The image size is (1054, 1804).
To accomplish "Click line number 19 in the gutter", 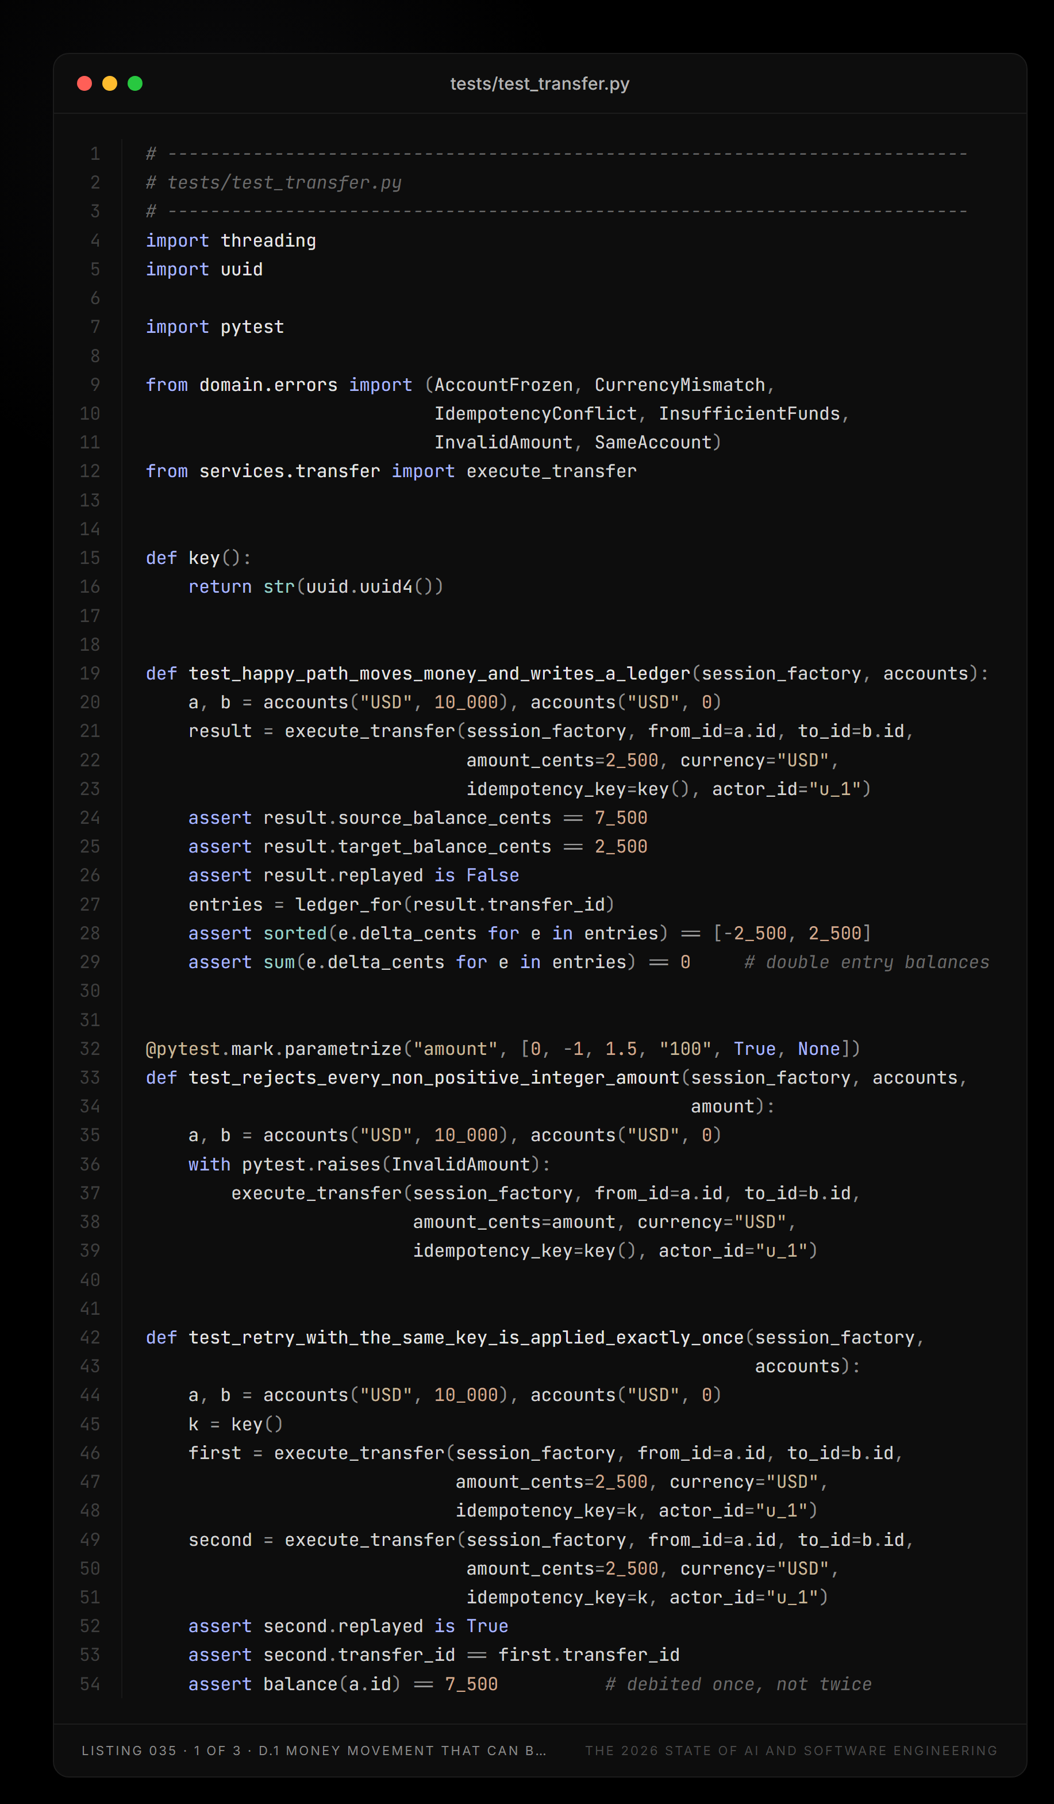I will (90, 674).
